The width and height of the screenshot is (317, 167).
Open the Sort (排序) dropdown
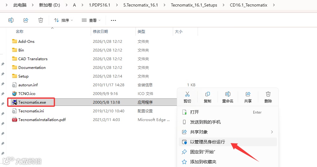coord(63,20)
